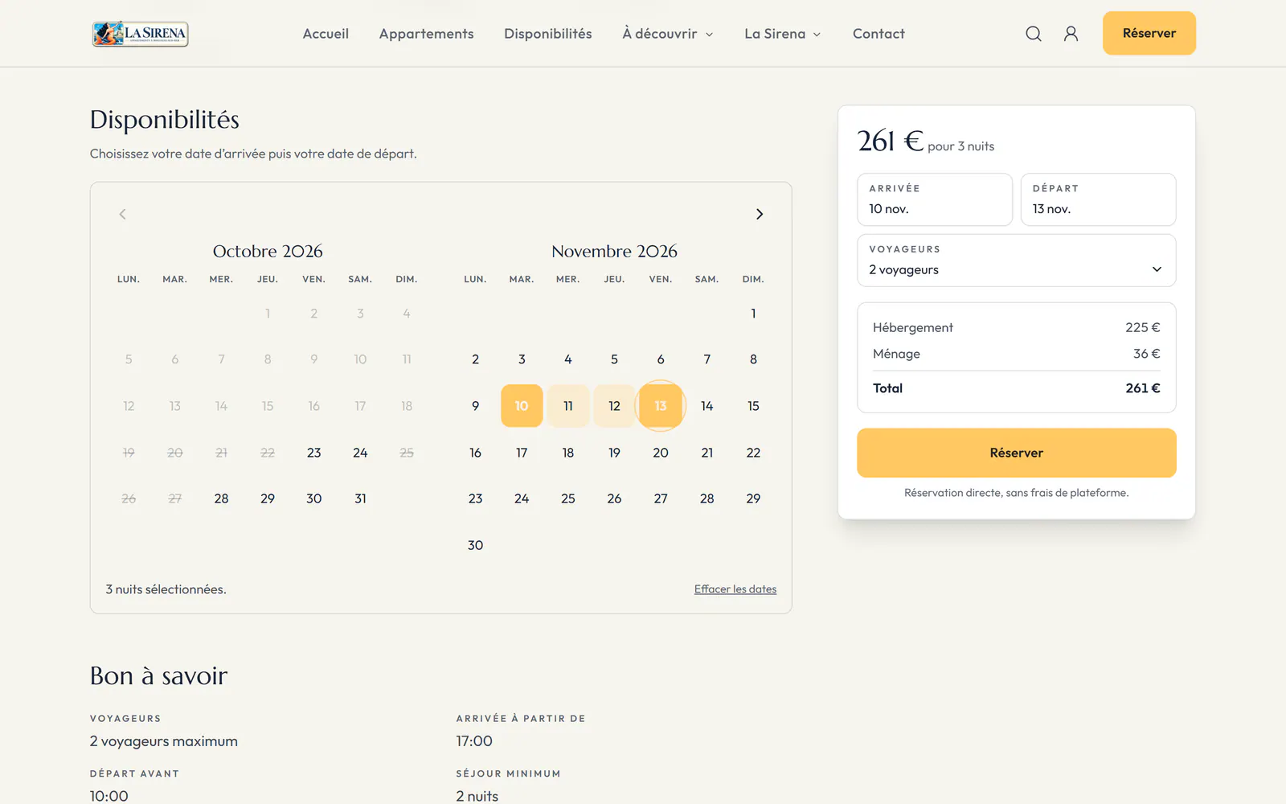This screenshot has height=804, width=1286.
Task: Open the user account icon
Action: pyautogui.click(x=1071, y=34)
